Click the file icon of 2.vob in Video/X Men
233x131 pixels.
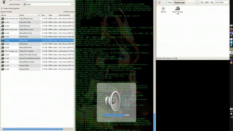pos(3,65)
